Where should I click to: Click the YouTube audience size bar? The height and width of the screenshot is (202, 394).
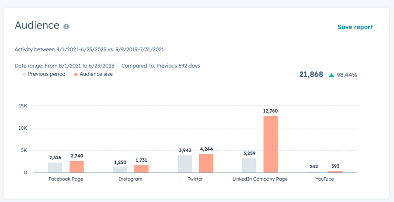(335, 172)
